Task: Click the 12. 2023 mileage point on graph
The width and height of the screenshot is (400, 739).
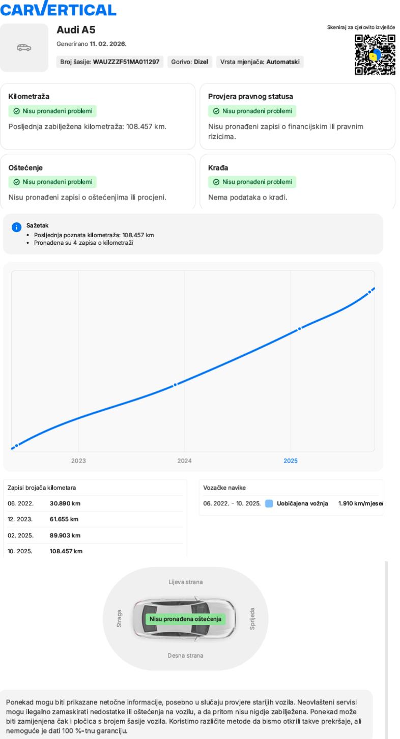Action: pyautogui.click(x=175, y=384)
